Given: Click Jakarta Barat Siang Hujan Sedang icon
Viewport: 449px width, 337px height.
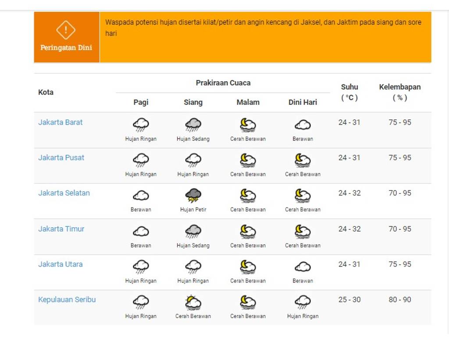Looking at the screenshot, I should [193, 125].
